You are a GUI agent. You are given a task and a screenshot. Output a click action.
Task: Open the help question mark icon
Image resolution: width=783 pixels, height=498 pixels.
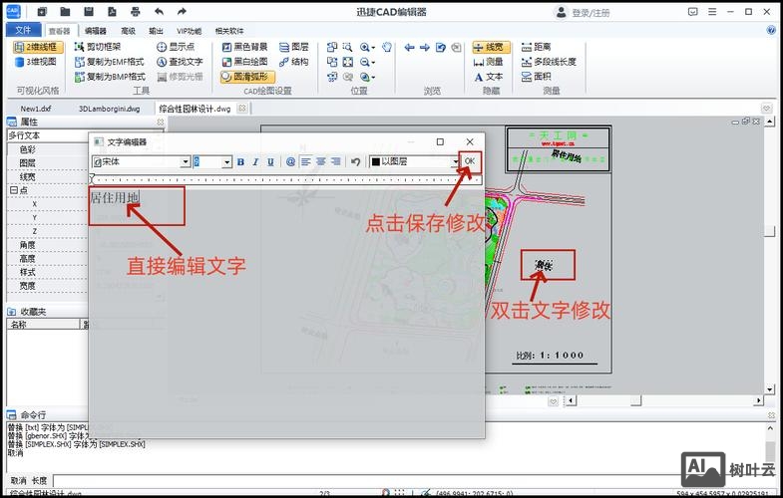770,31
